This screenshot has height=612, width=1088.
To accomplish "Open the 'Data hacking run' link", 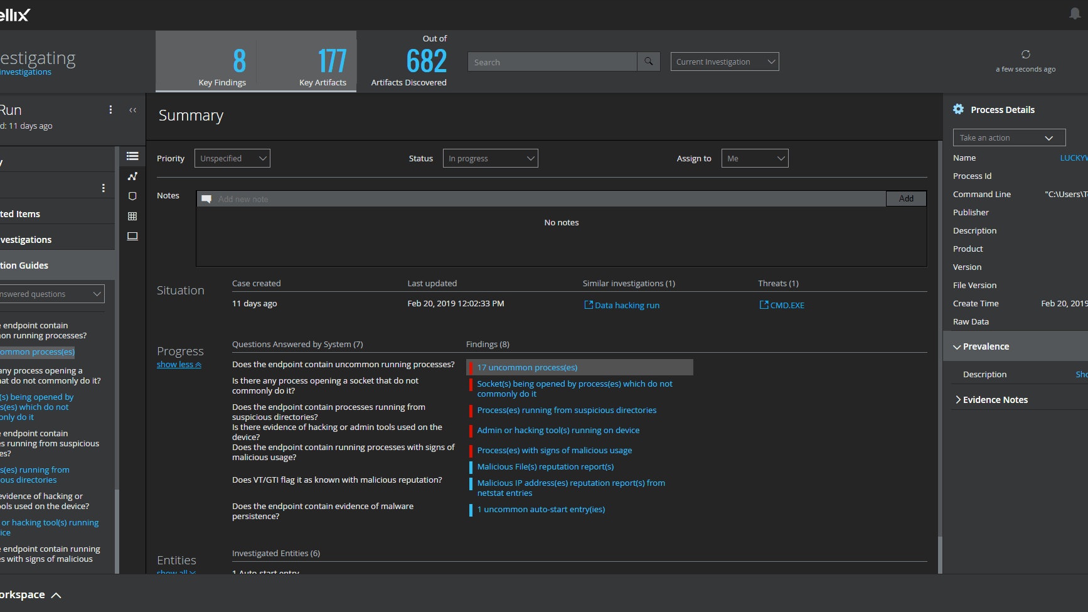I will coord(626,306).
